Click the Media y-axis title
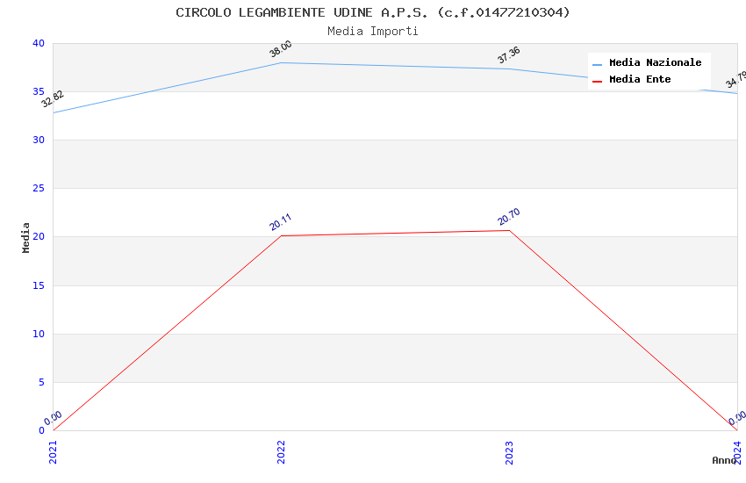746x483 pixels. [x=26, y=237]
